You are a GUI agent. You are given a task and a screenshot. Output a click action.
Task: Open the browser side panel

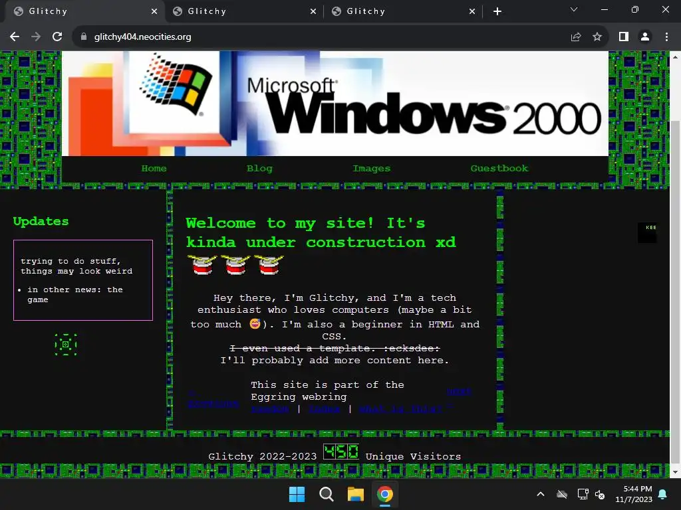pyautogui.click(x=624, y=37)
